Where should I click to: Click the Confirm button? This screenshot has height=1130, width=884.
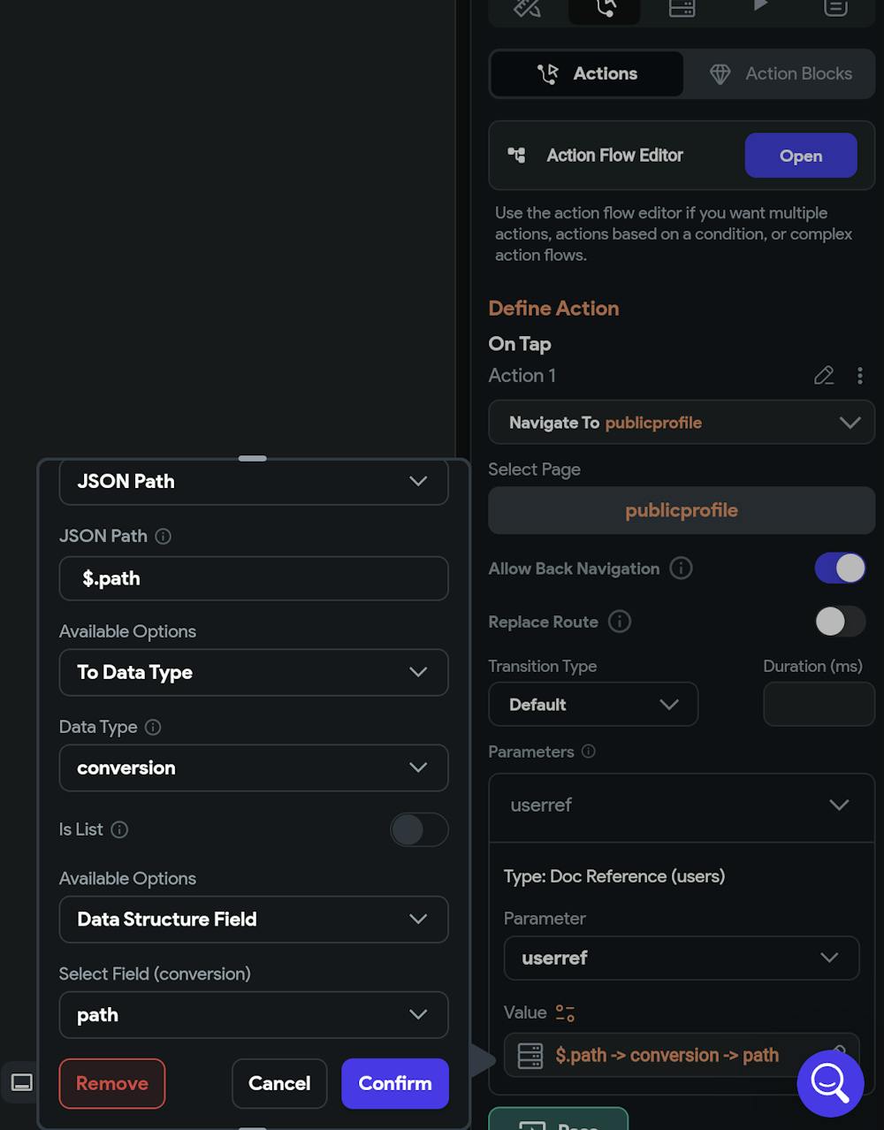tap(394, 1083)
